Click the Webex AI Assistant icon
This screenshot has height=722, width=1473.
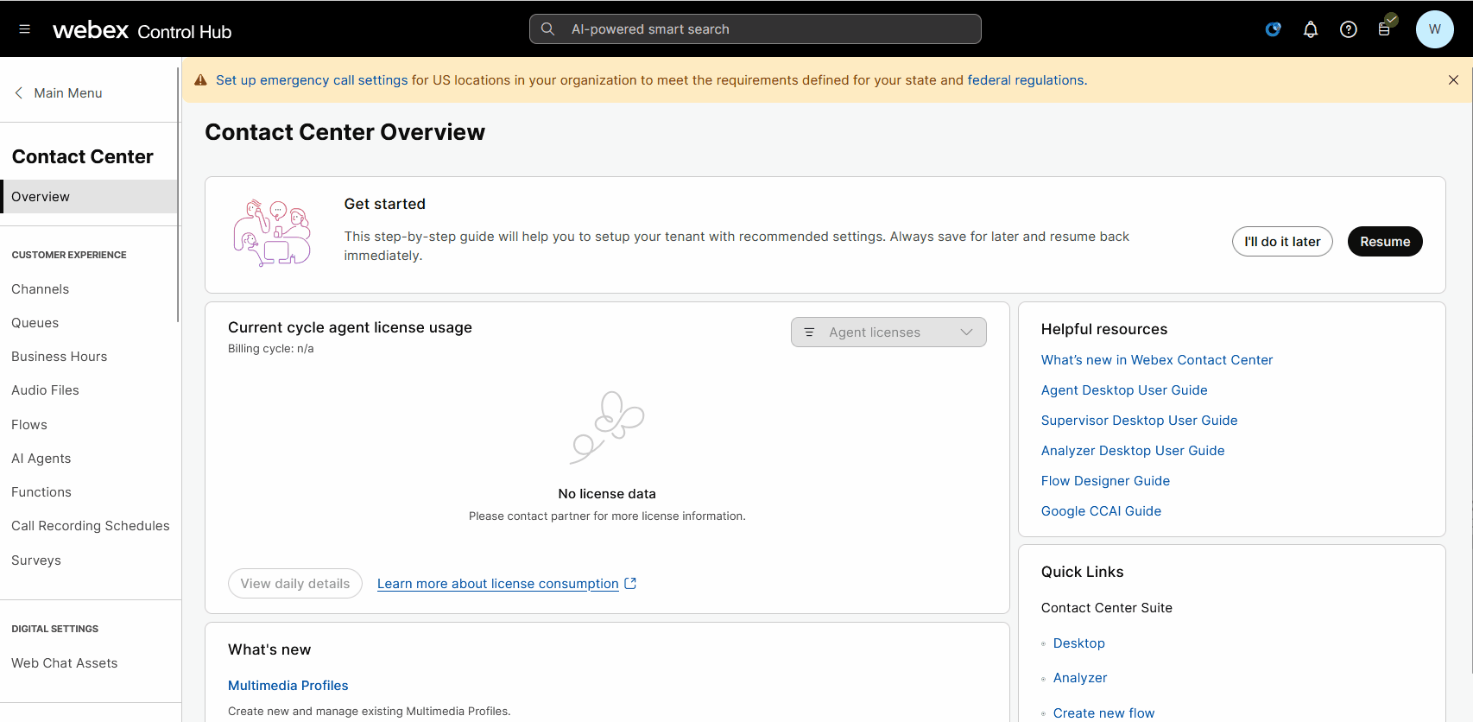tap(1273, 29)
